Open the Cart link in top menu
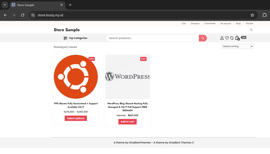Image resolution: width=270 pixels, height=154 pixels. coord(184,23)
